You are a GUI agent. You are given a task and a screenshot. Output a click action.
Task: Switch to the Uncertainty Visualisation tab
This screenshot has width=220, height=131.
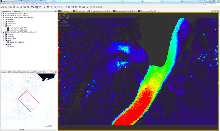[x=33, y=72]
